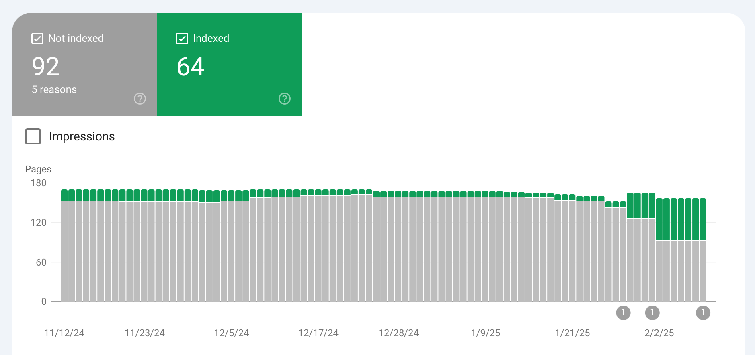Click the Impressions label text

coord(82,136)
